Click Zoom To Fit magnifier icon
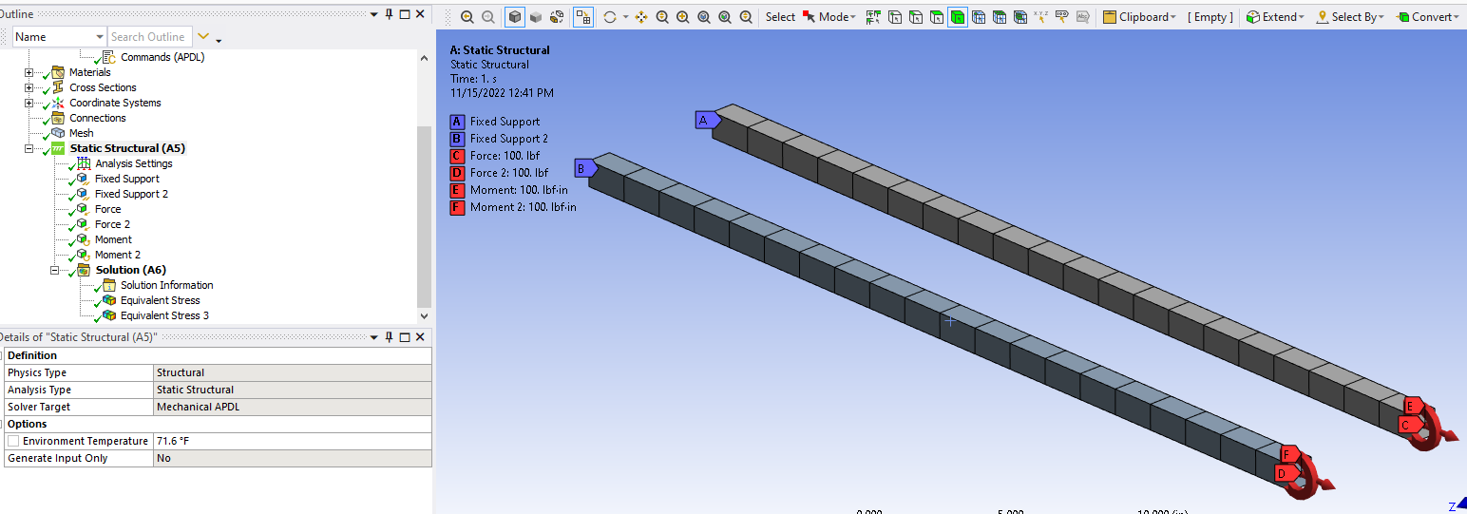The height and width of the screenshot is (514, 1467). [703, 17]
